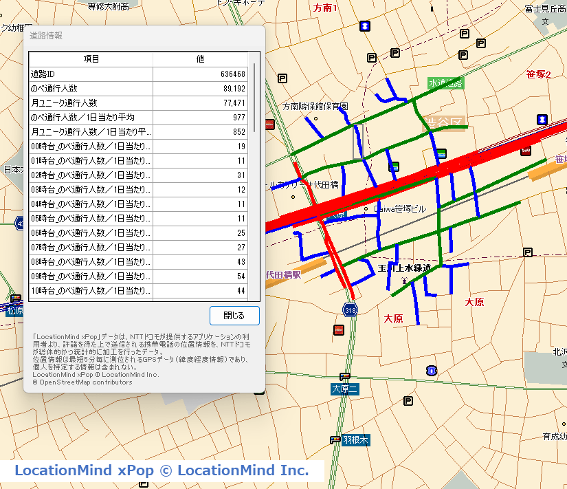Select the 09時台 row with value 54
Viewport: 567px width, 489px height.
coord(137,276)
